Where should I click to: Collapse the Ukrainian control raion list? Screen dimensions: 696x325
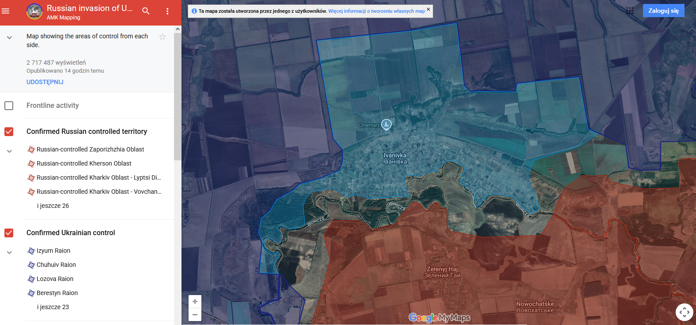[9, 253]
